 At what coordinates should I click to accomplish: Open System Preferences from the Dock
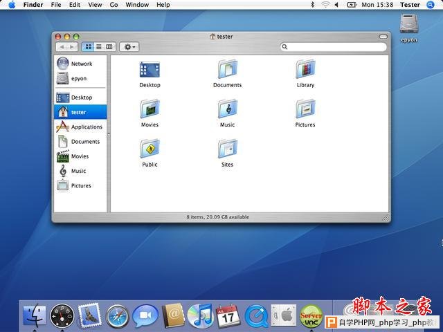tap(284, 315)
